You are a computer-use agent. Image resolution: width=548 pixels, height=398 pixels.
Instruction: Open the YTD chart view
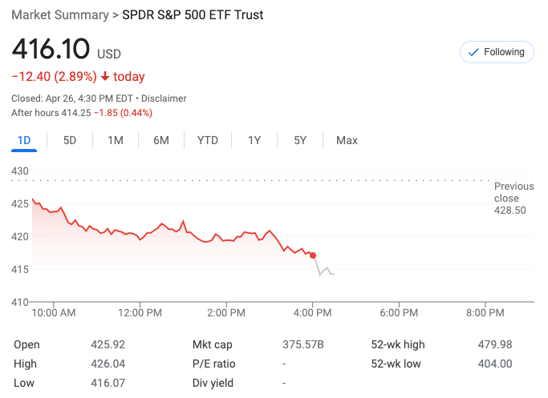208,140
